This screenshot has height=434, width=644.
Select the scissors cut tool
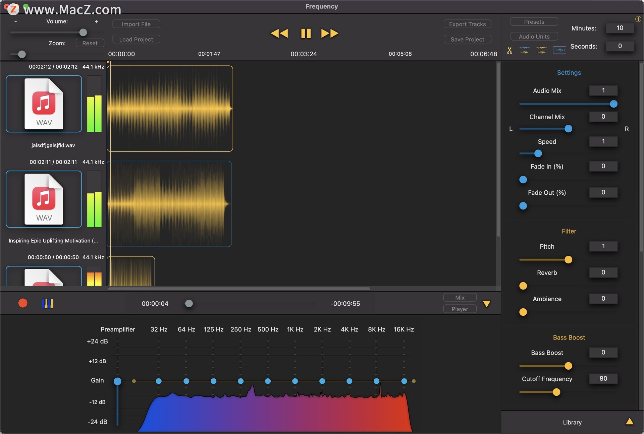pyautogui.click(x=509, y=50)
